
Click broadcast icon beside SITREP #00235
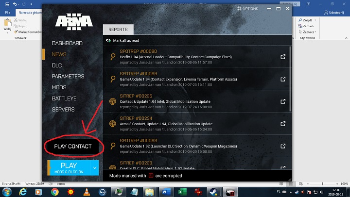click(x=113, y=101)
